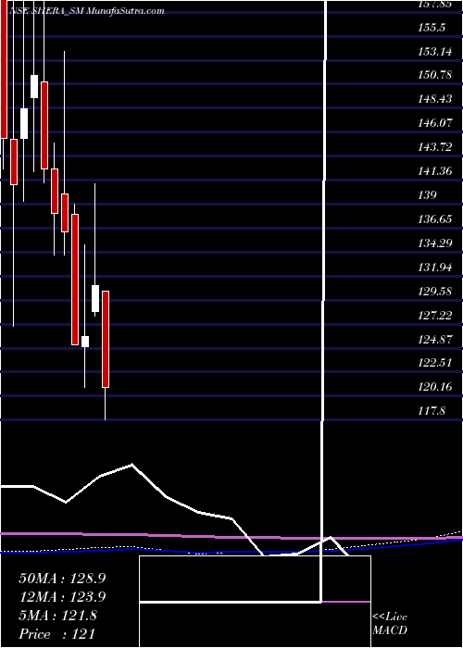Click the 148.43 price axis label
Viewport: 463px width, 648px height.
[435, 99]
